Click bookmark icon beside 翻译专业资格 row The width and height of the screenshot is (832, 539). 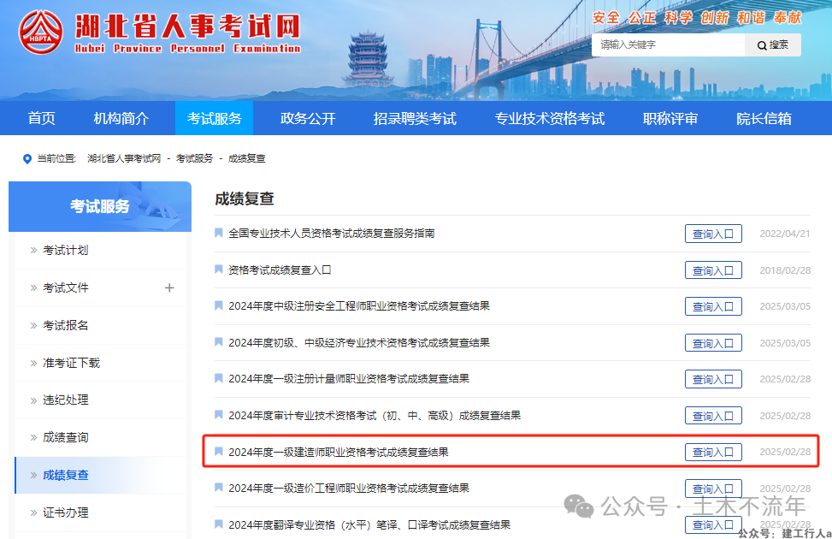pyautogui.click(x=218, y=524)
